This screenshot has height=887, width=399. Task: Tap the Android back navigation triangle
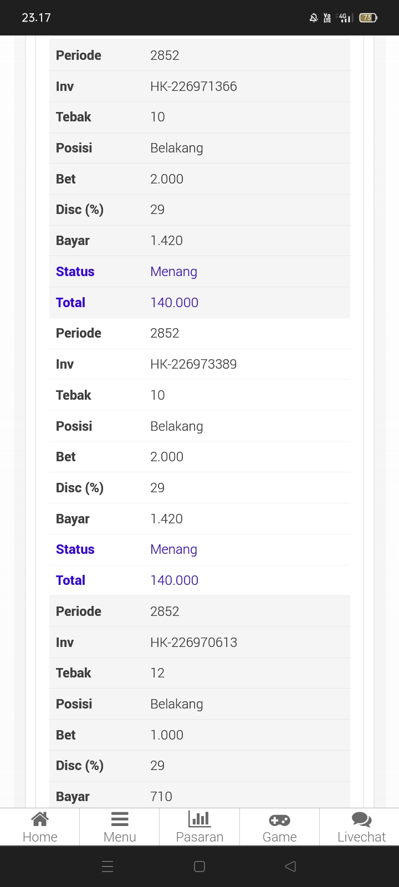click(290, 866)
